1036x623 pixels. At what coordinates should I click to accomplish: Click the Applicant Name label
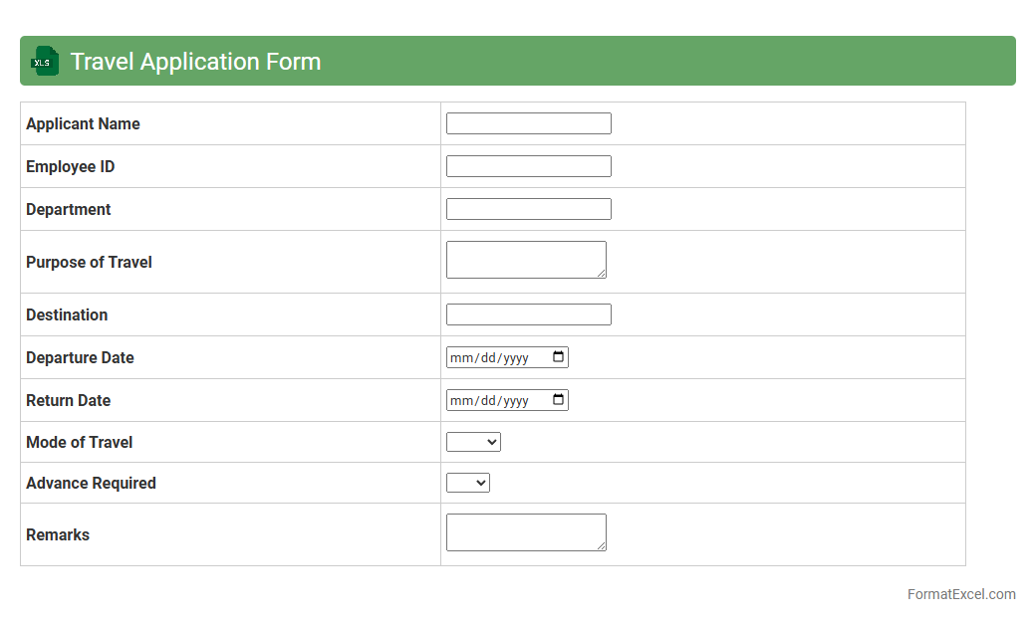click(x=83, y=123)
